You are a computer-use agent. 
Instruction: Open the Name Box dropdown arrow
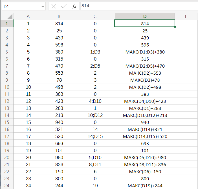point(43,6)
